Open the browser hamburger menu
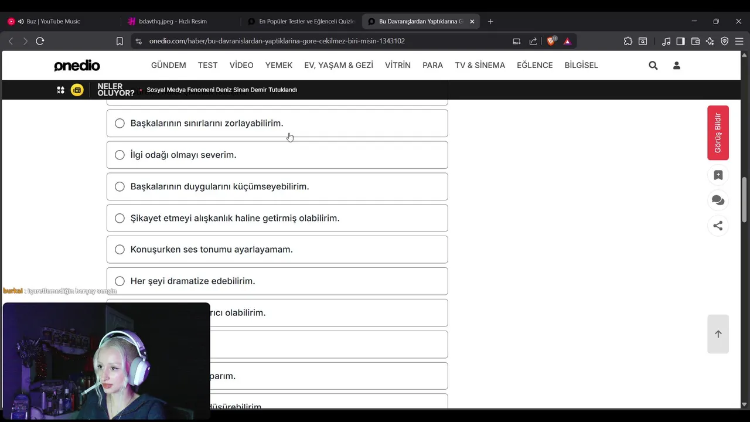Viewport: 750px width, 422px height. tap(739, 41)
